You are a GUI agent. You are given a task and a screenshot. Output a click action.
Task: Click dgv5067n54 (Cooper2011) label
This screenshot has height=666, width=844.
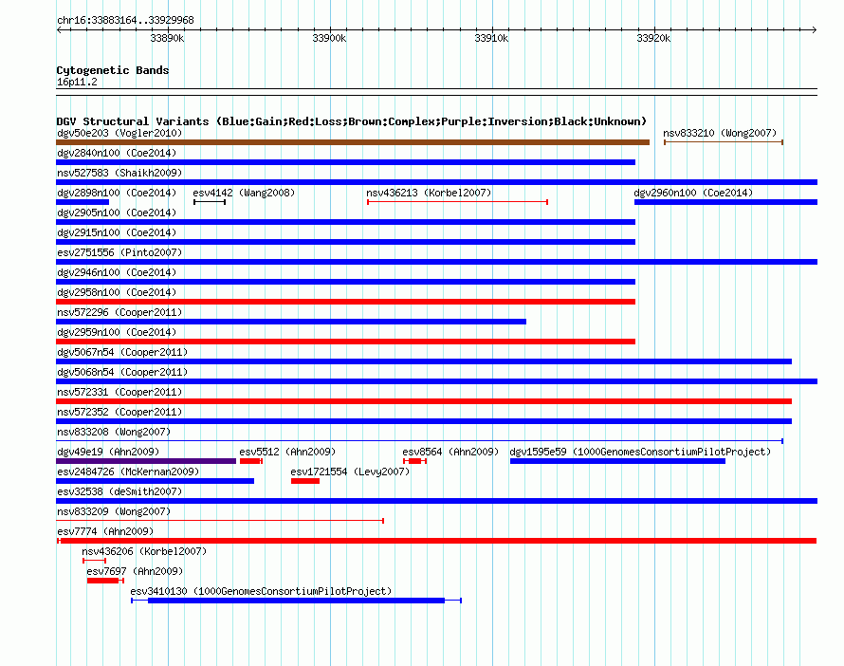click(x=122, y=352)
